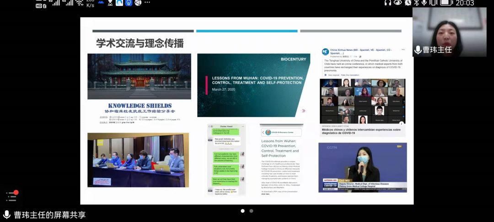494x222 pixels.
Task: Tap the double-arrow icon on Biocentury slide
Action: click(x=304, y=111)
